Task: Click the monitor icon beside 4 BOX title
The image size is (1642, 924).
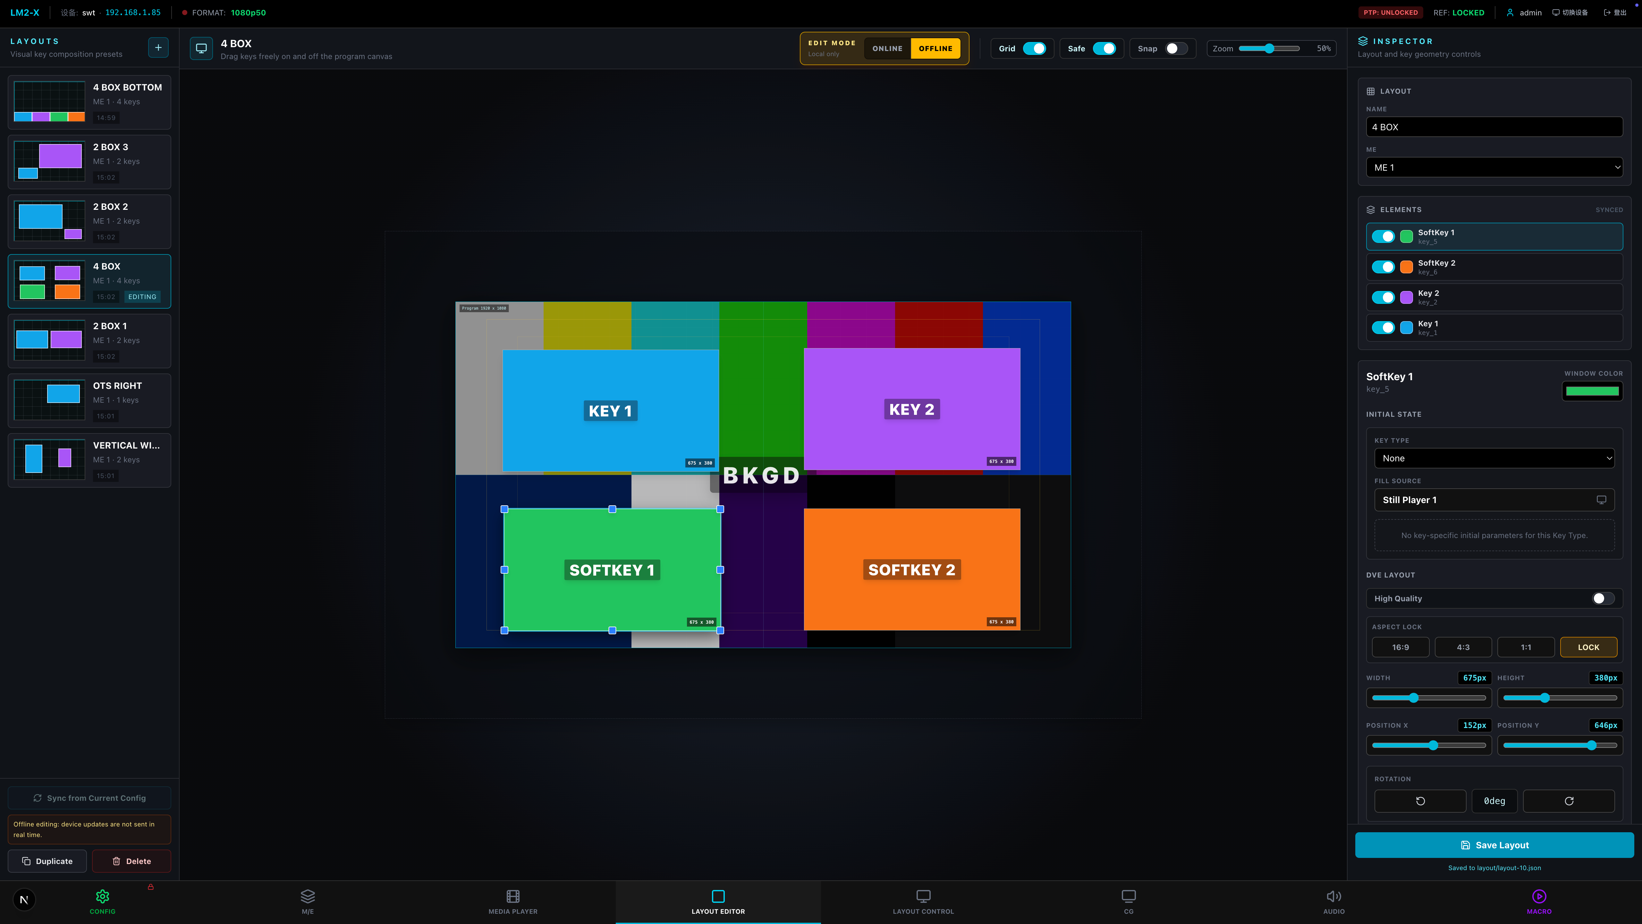Action: (x=201, y=48)
